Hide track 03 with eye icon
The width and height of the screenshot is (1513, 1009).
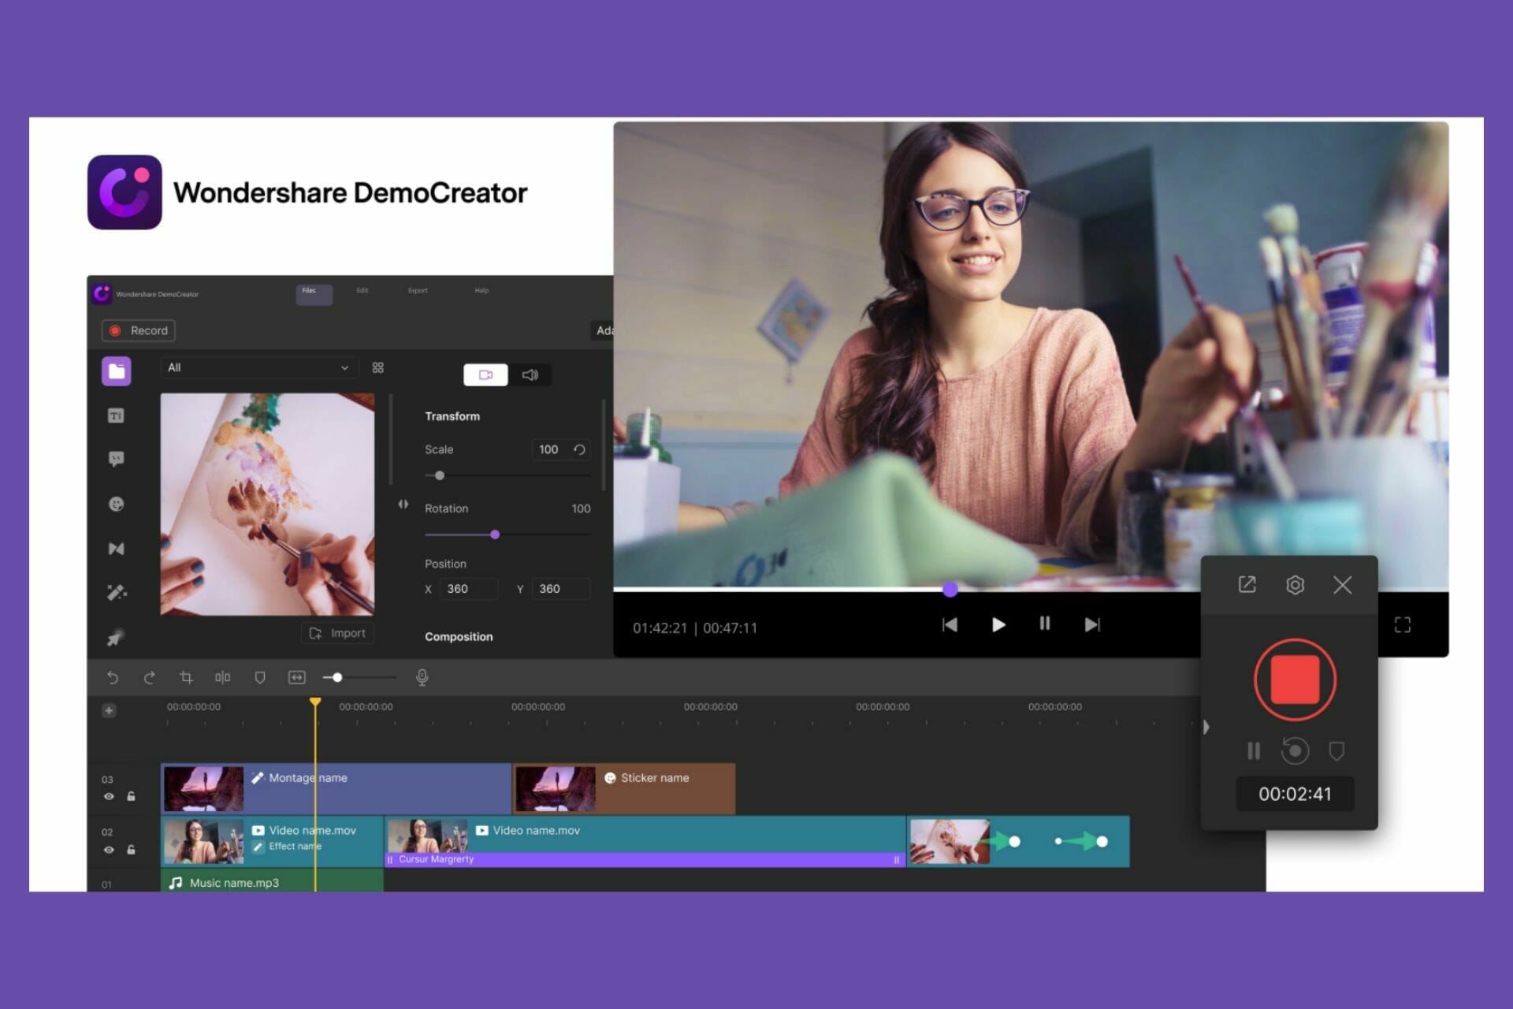coord(109,796)
